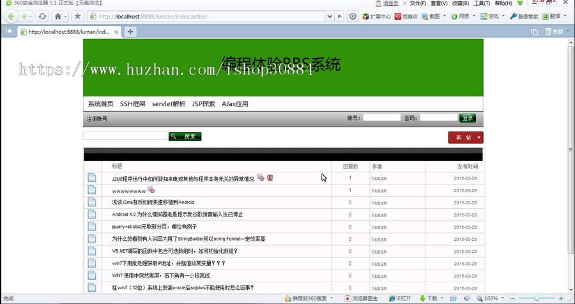Click the browser forward arrow

tap(24, 17)
